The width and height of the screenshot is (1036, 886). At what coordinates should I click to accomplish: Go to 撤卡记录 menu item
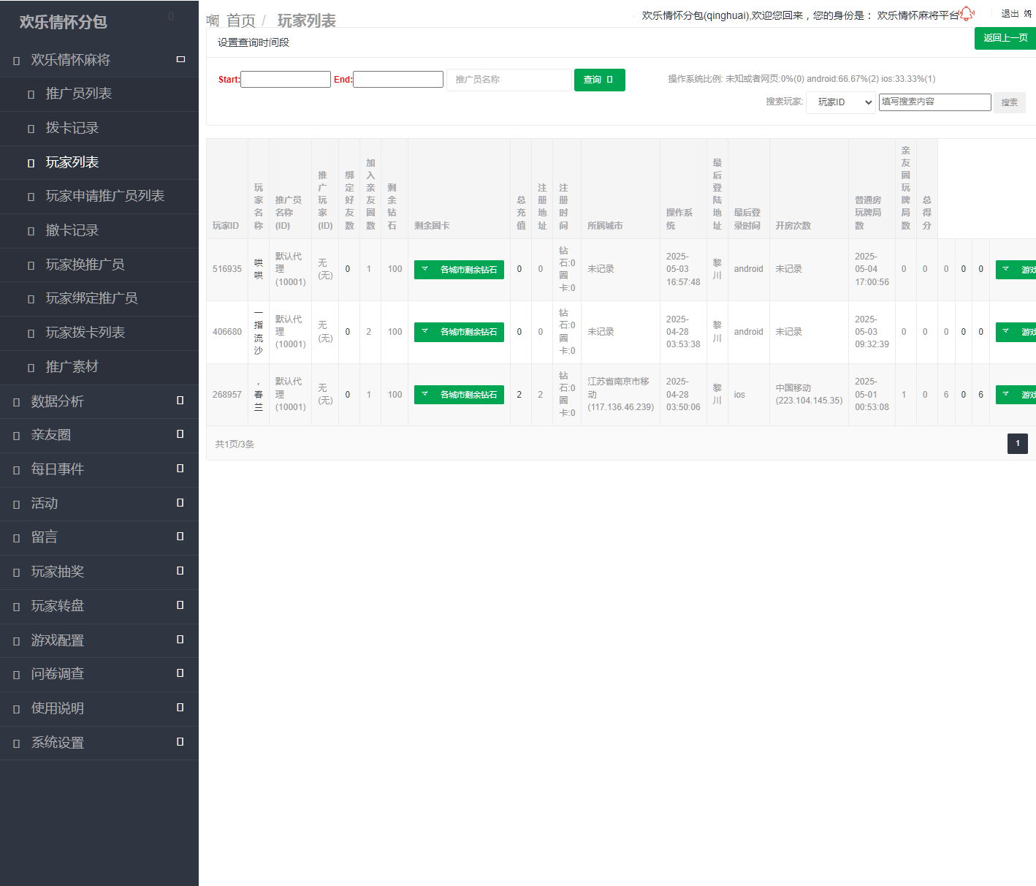tap(72, 230)
